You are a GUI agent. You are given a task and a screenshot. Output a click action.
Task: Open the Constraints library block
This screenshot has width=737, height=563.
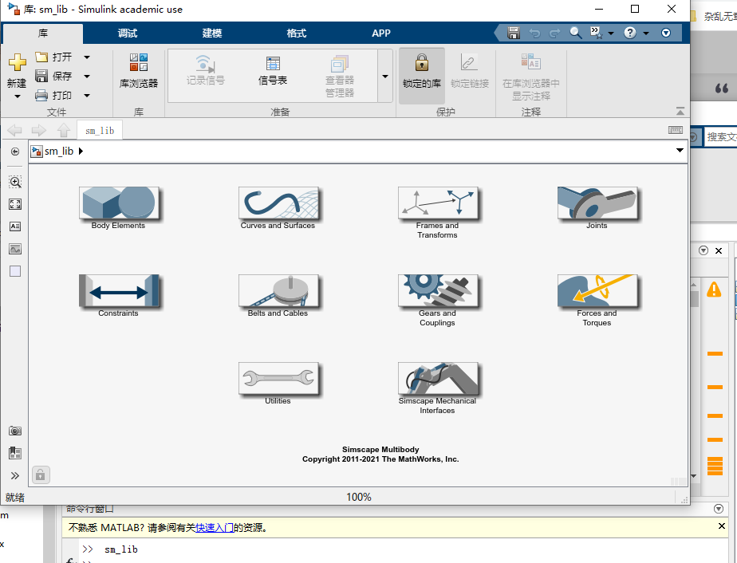119,291
